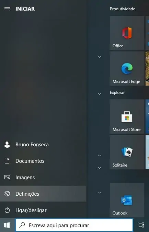Launch Microsoft Edge from its tile

point(127,69)
